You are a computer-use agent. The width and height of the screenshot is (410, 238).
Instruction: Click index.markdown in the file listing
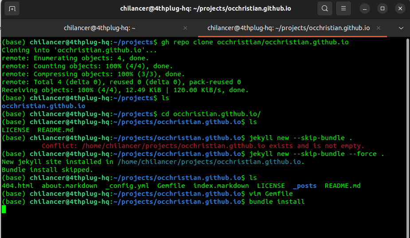coord(221,186)
